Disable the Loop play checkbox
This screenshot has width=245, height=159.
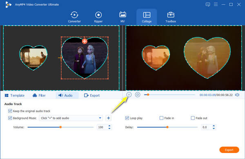coord(127,118)
